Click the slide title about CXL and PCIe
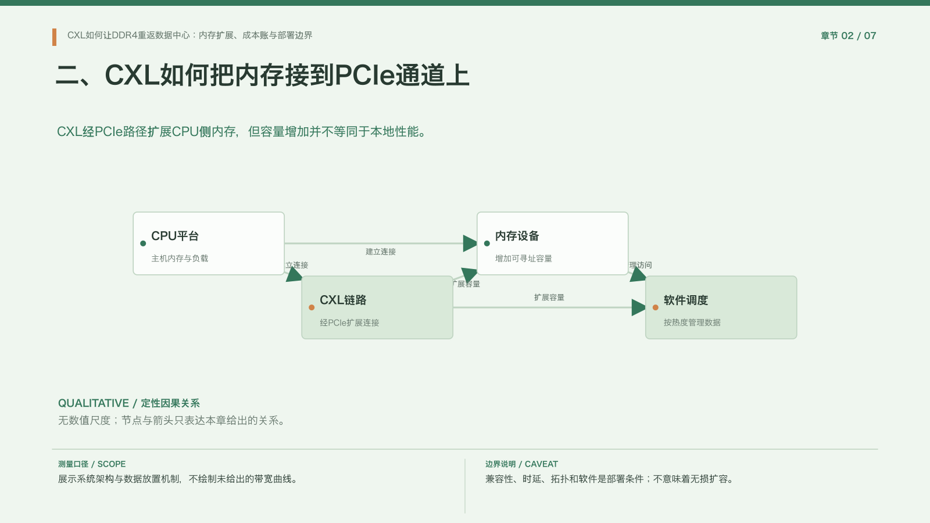Image resolution: width=930 pixels, height=523 pixels. click(x=263, y=76)
